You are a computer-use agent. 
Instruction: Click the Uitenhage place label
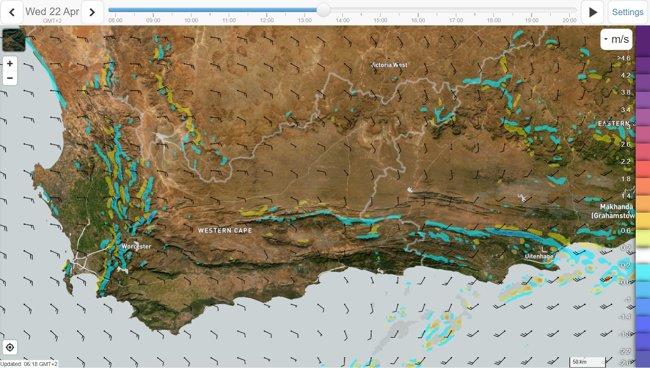(539, 256)
